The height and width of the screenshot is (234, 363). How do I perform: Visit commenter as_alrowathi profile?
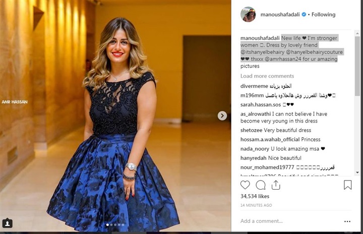pyautogui.click(x=255, y=114)
